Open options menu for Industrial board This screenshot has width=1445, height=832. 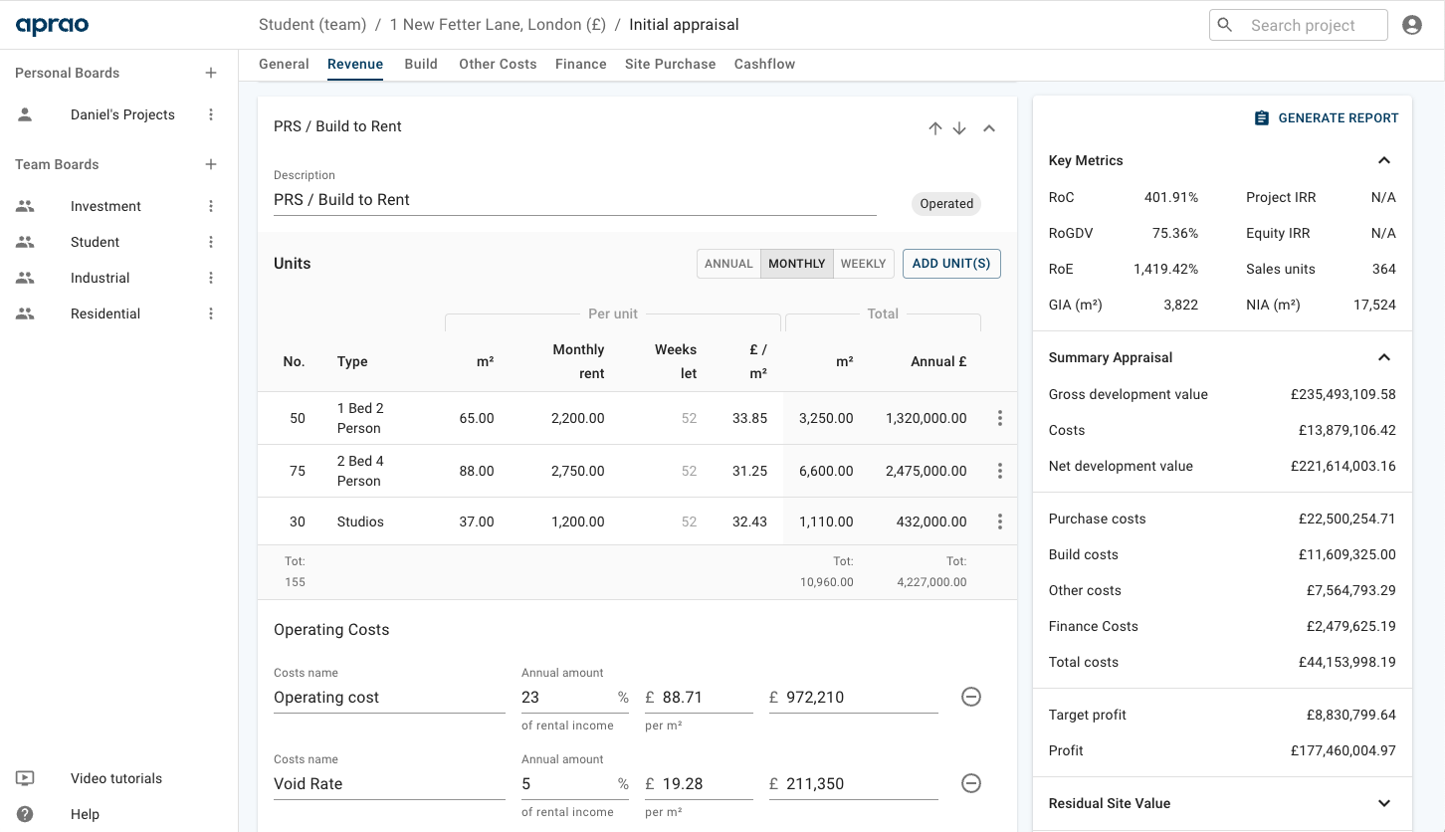click(x=211, y=278)
